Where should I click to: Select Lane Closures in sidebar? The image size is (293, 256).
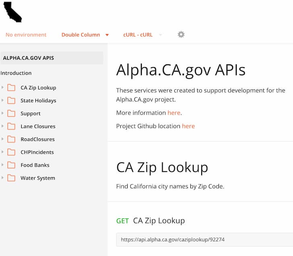click(38, 126)
